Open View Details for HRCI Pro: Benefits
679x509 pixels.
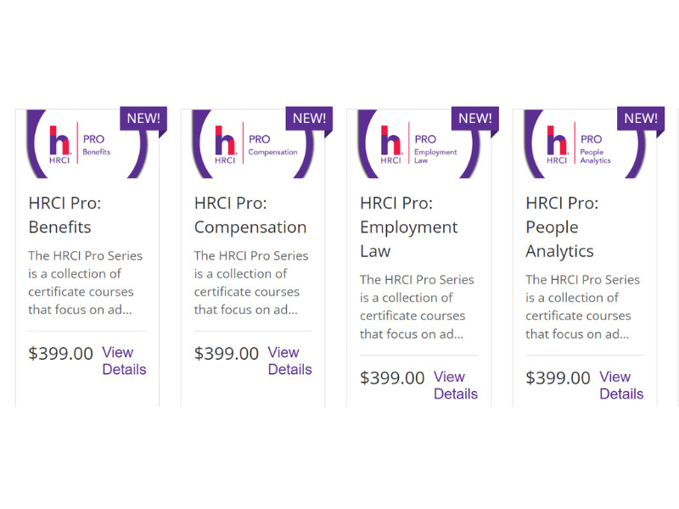124,361
